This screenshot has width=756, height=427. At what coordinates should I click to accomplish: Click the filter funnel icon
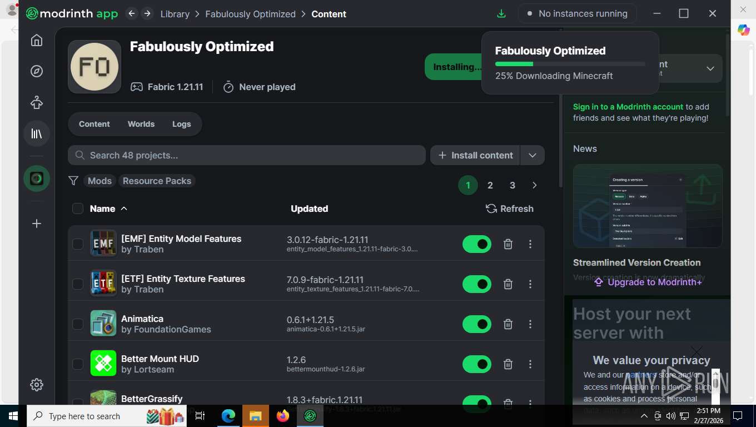click(73, 181)
